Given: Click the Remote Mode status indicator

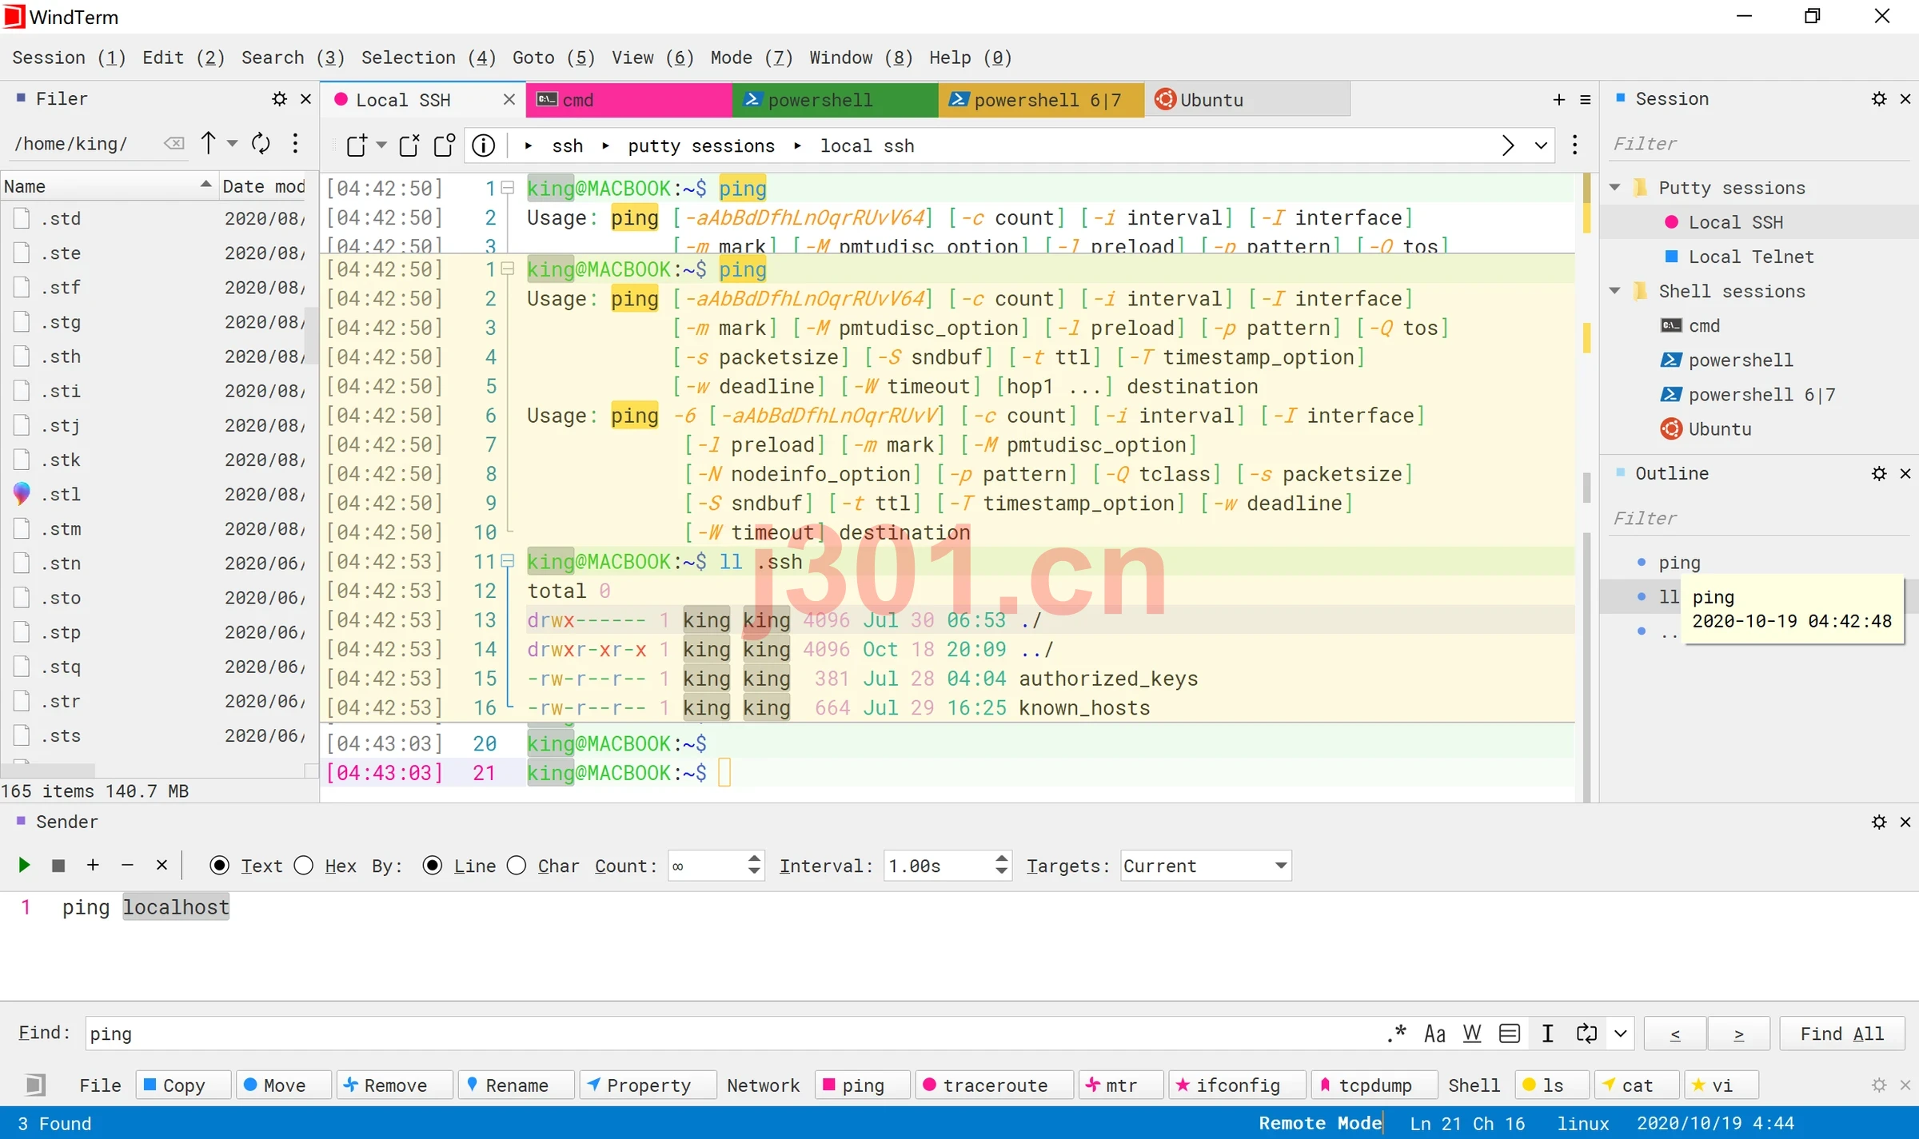Looking at the screenshot, I should (1319, 1123).
